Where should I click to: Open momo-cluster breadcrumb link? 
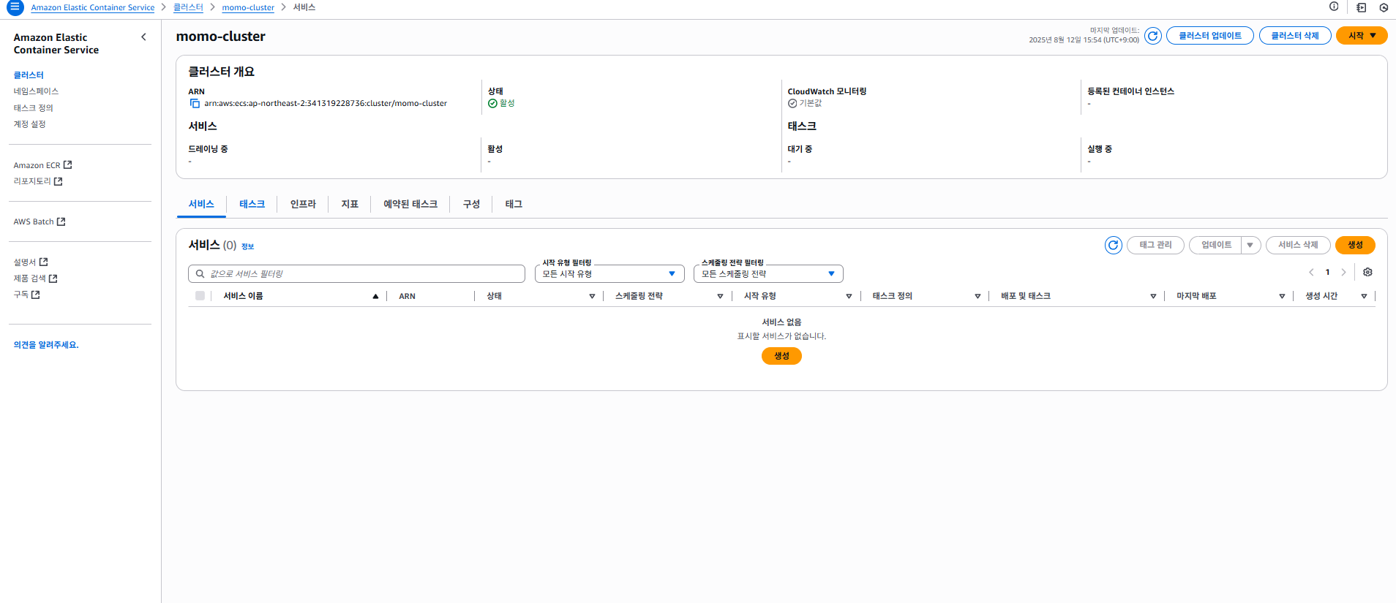tap(248, 7)
